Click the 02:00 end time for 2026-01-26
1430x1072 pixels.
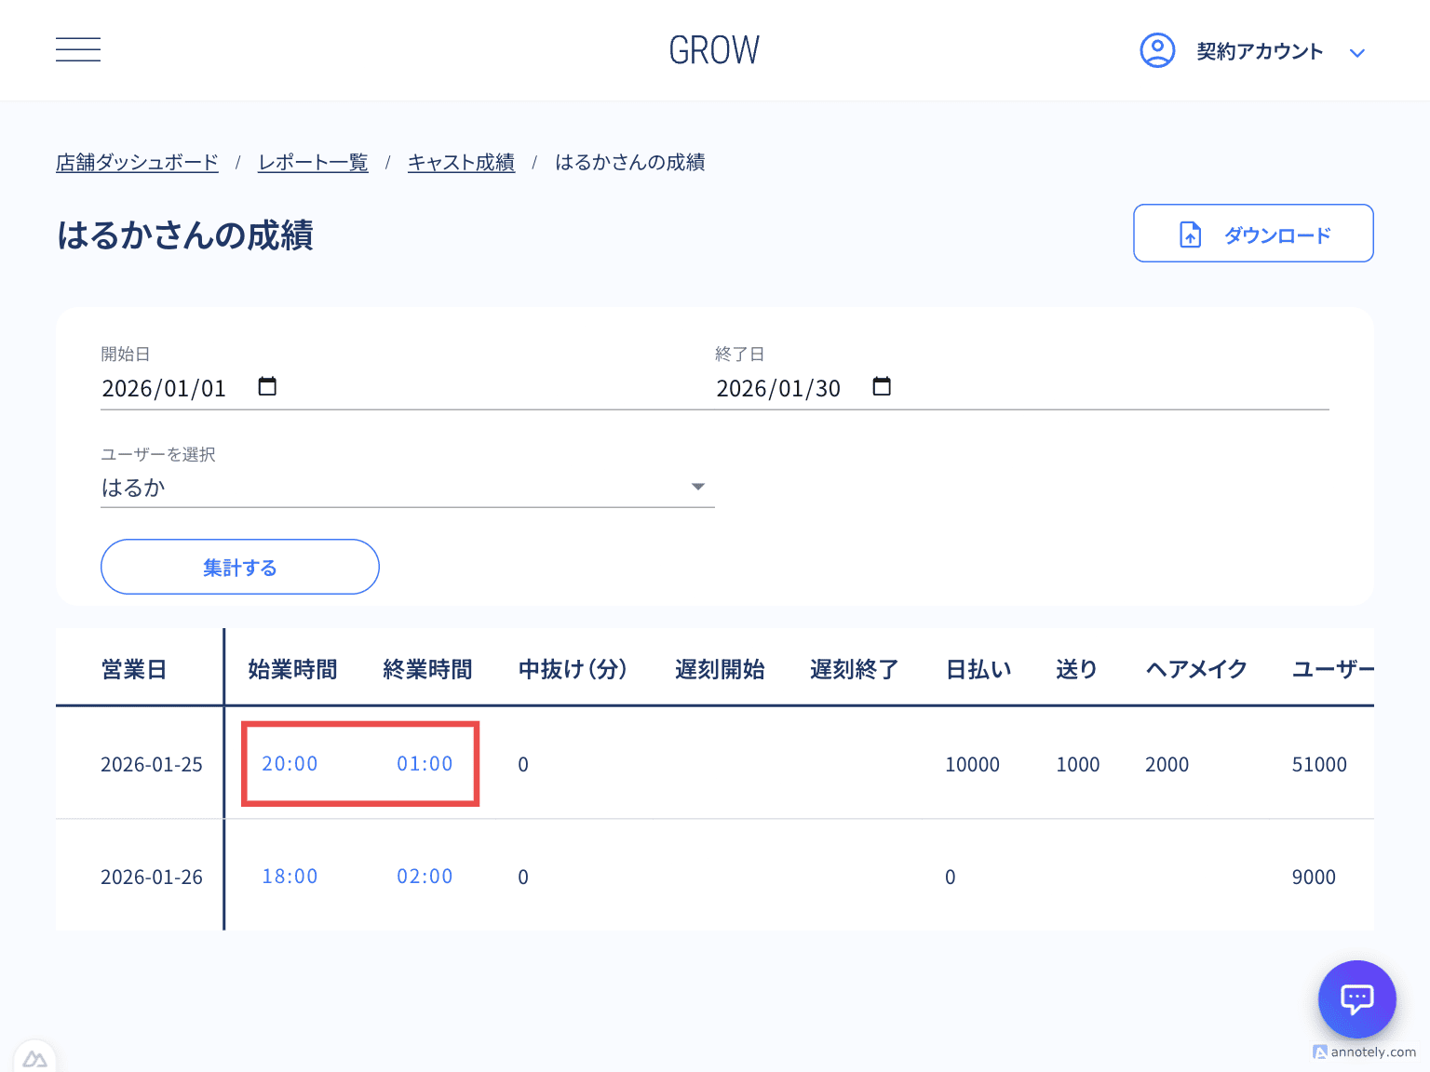(x=425, y=876)
